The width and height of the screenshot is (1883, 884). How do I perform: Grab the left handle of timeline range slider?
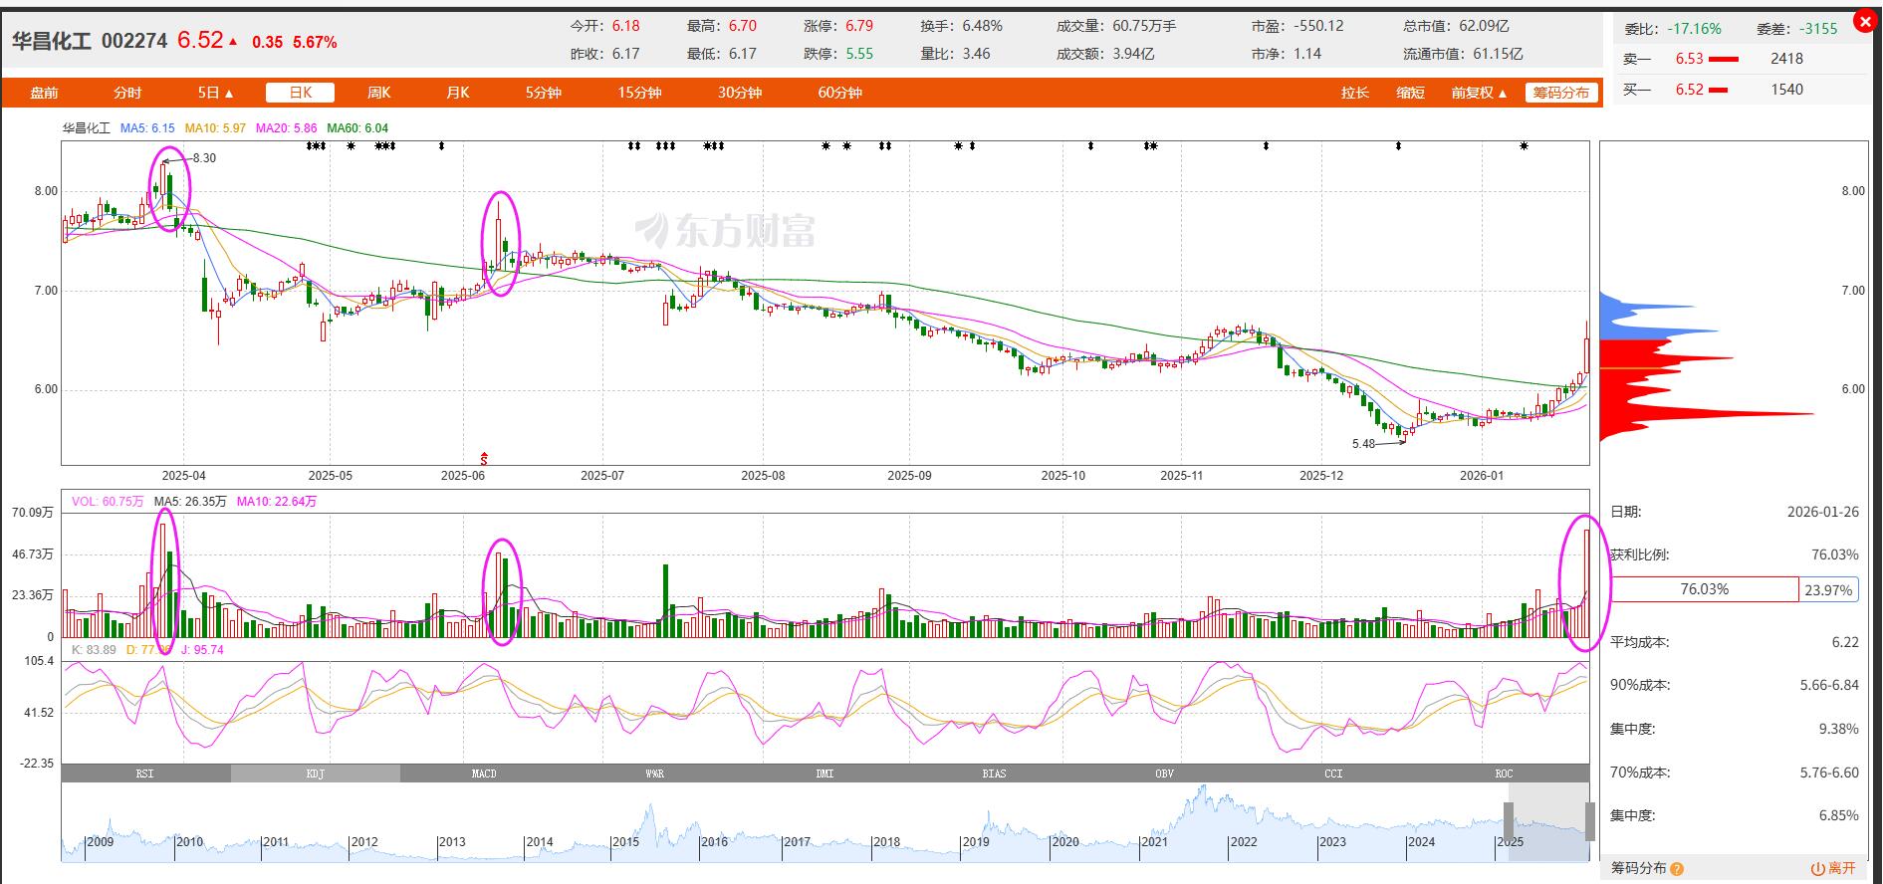click(x=1509, y=821)
